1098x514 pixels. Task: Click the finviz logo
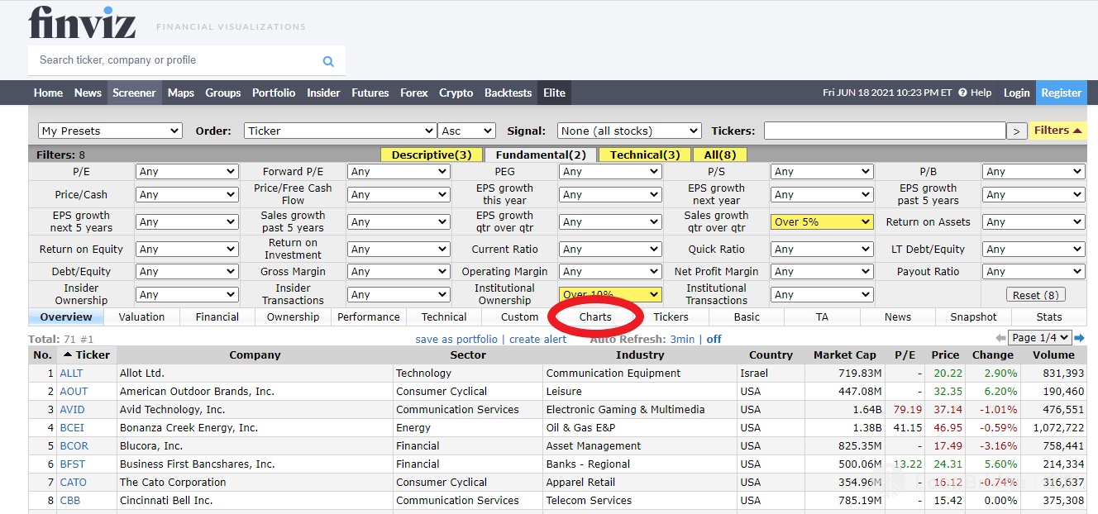(x=82, y=22)
